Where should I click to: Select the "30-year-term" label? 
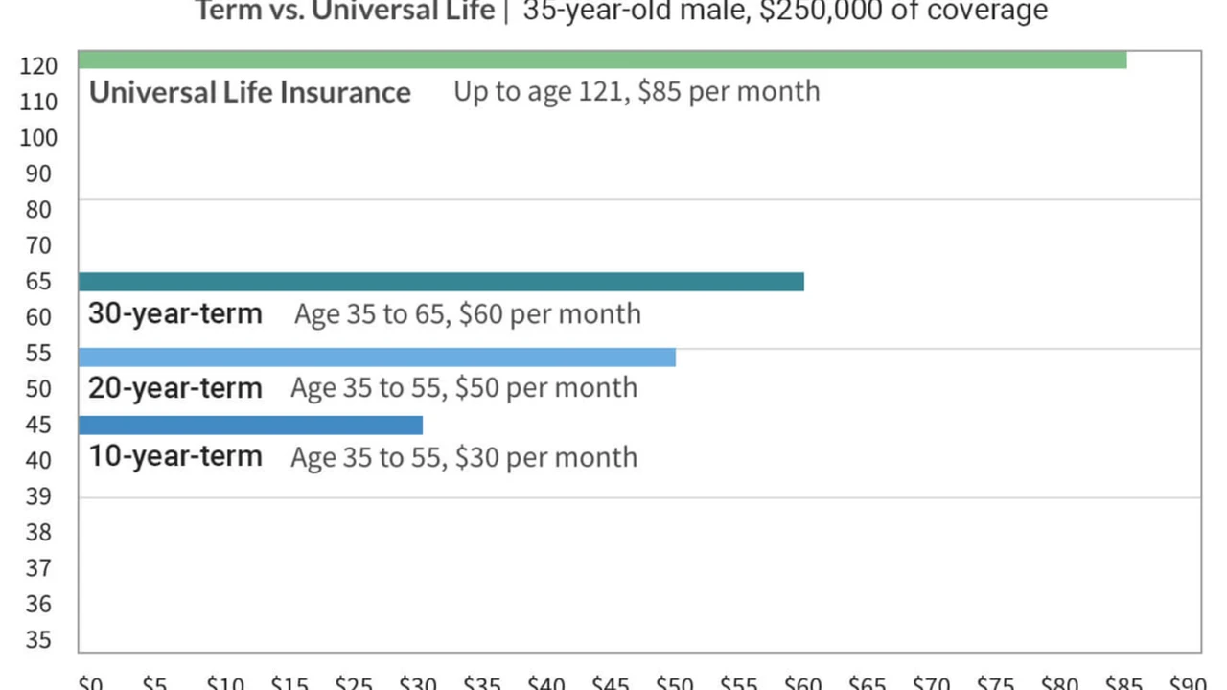point(174,313)
